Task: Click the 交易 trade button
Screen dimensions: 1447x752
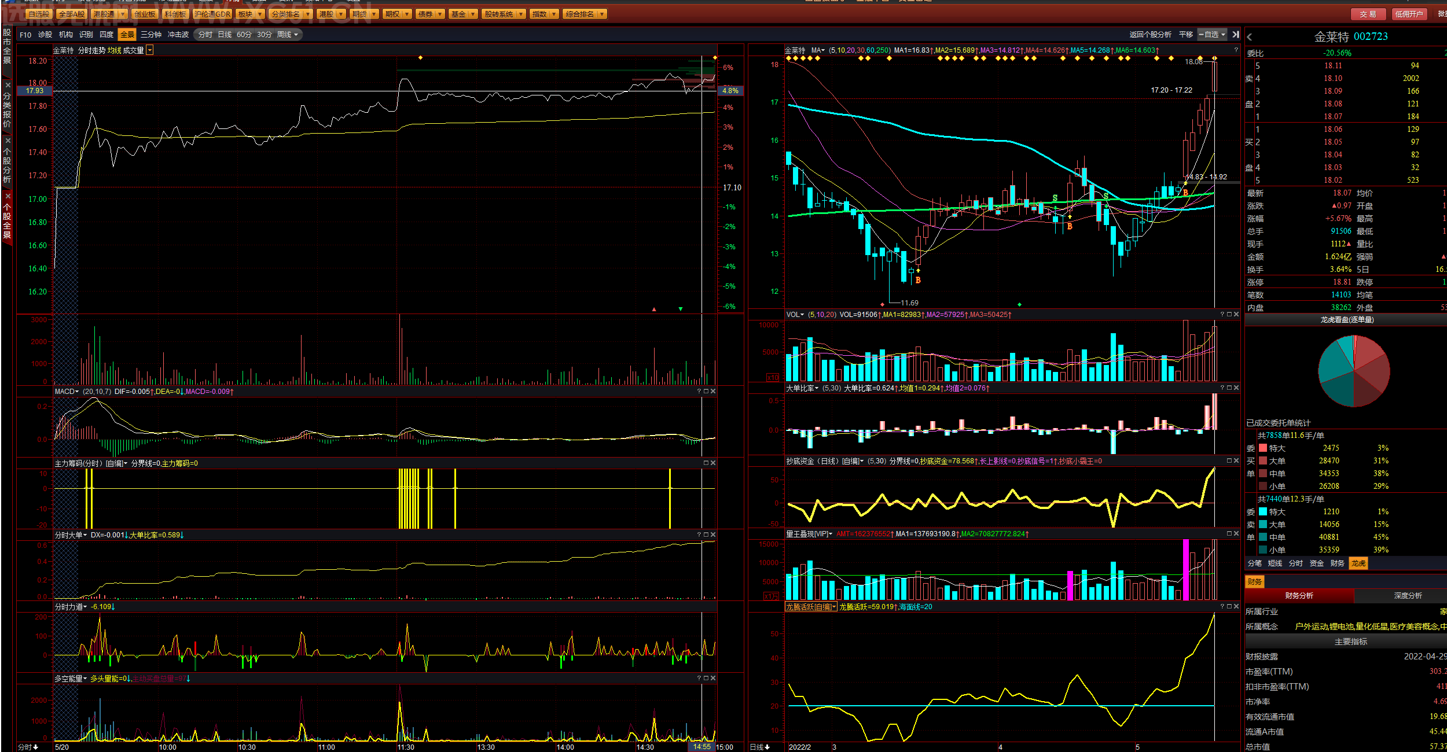Action: 1368,14
